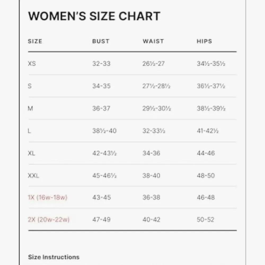Select the SIZE column header

(35, 41)
